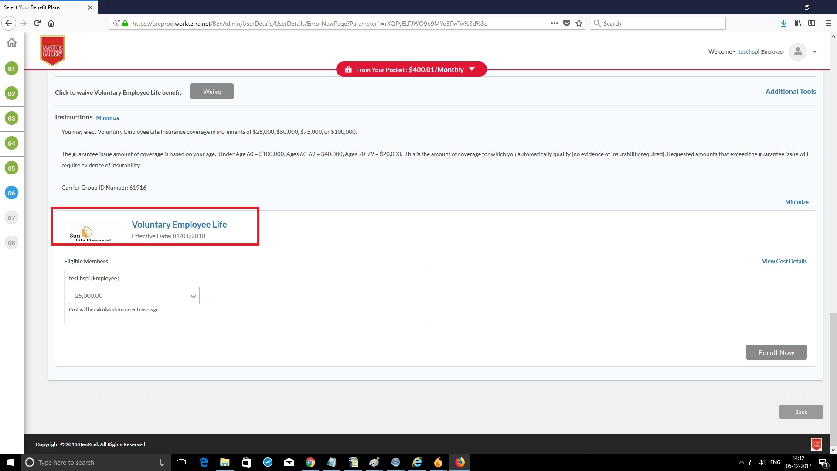Open Firefox hamburger menu
The width and height of the screenshot is (837, 471).
[828, 23]
